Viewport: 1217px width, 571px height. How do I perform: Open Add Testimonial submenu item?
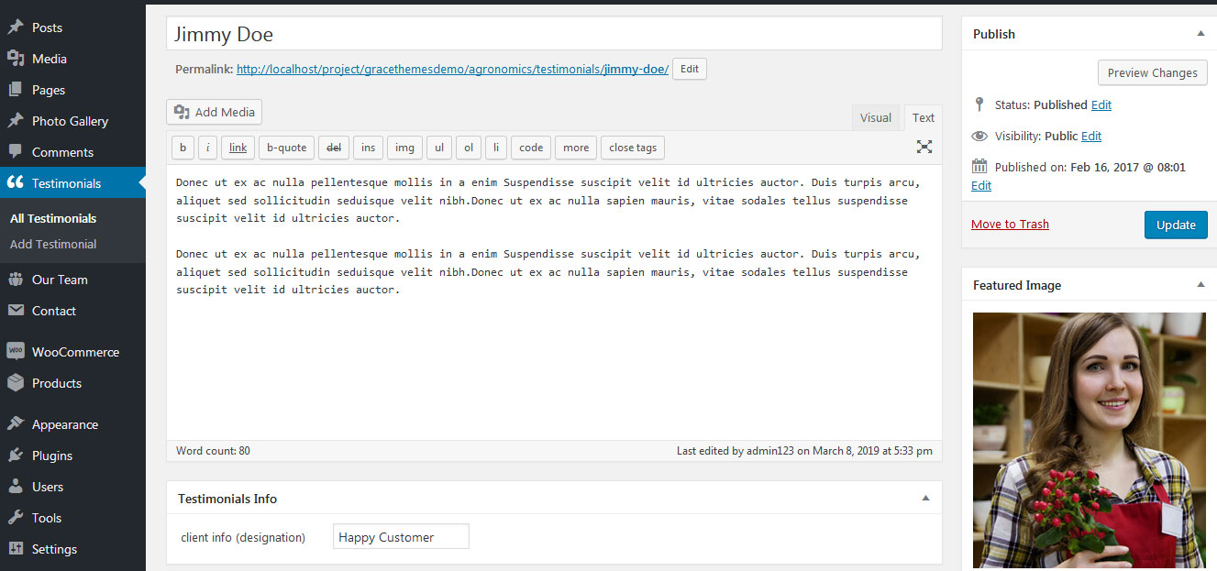click(53, 244)
